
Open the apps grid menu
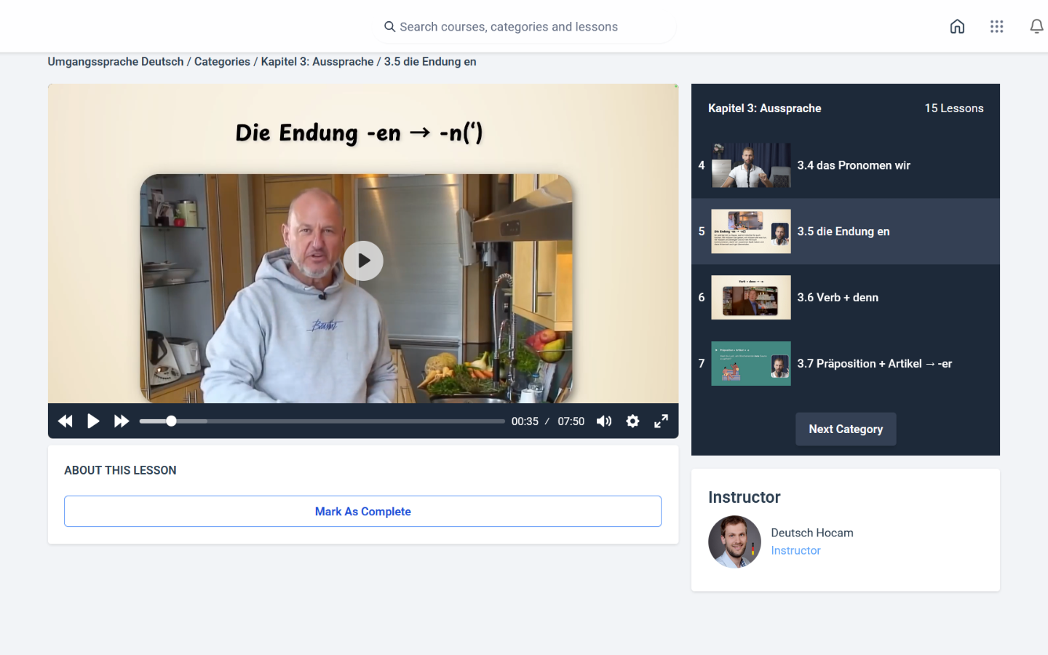pyautogui.click(x=996, y=27)
